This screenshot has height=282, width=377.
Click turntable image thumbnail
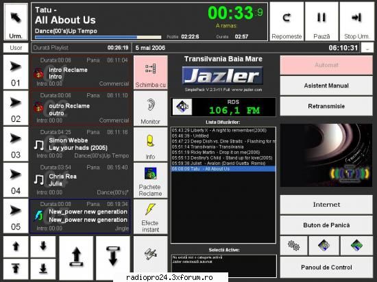pyautogui.click(x=326, y=155)
